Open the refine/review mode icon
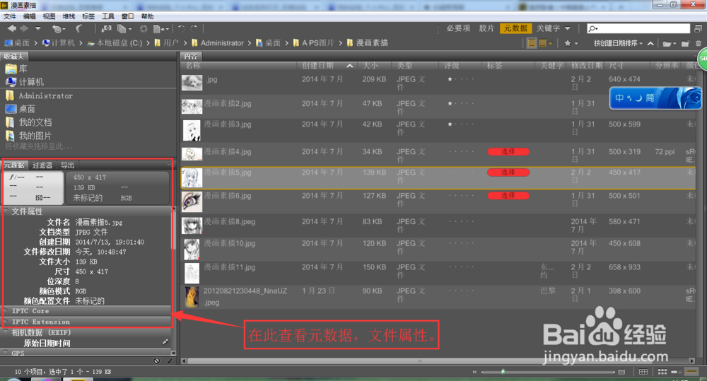Screen dimensions: 707x381 tap(124, 29)
